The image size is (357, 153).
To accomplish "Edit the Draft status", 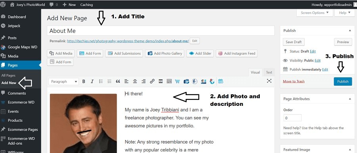I will pyautogui.click(x=313, y=52).
